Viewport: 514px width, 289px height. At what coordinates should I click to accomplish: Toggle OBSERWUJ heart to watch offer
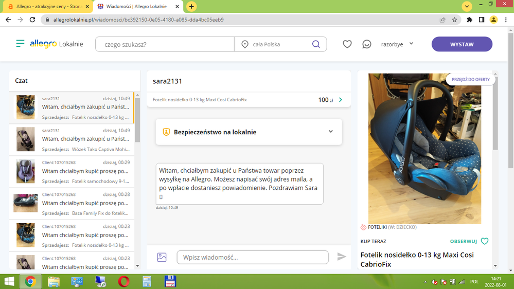(484, 241)
